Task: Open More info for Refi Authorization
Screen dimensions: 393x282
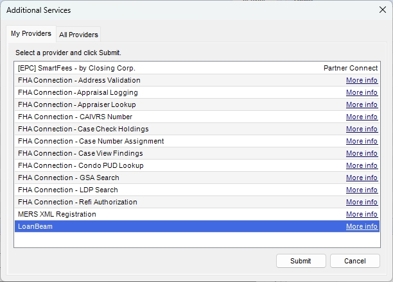Action: click(x=362, y=202)
